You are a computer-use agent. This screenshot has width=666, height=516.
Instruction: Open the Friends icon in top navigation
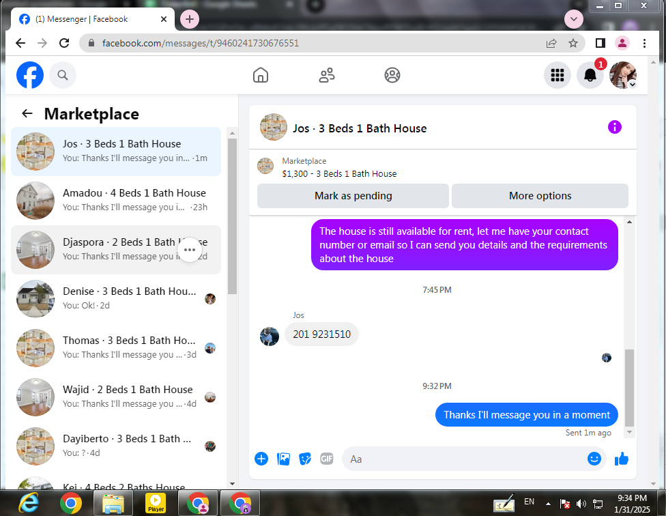(x=327, y=75)
